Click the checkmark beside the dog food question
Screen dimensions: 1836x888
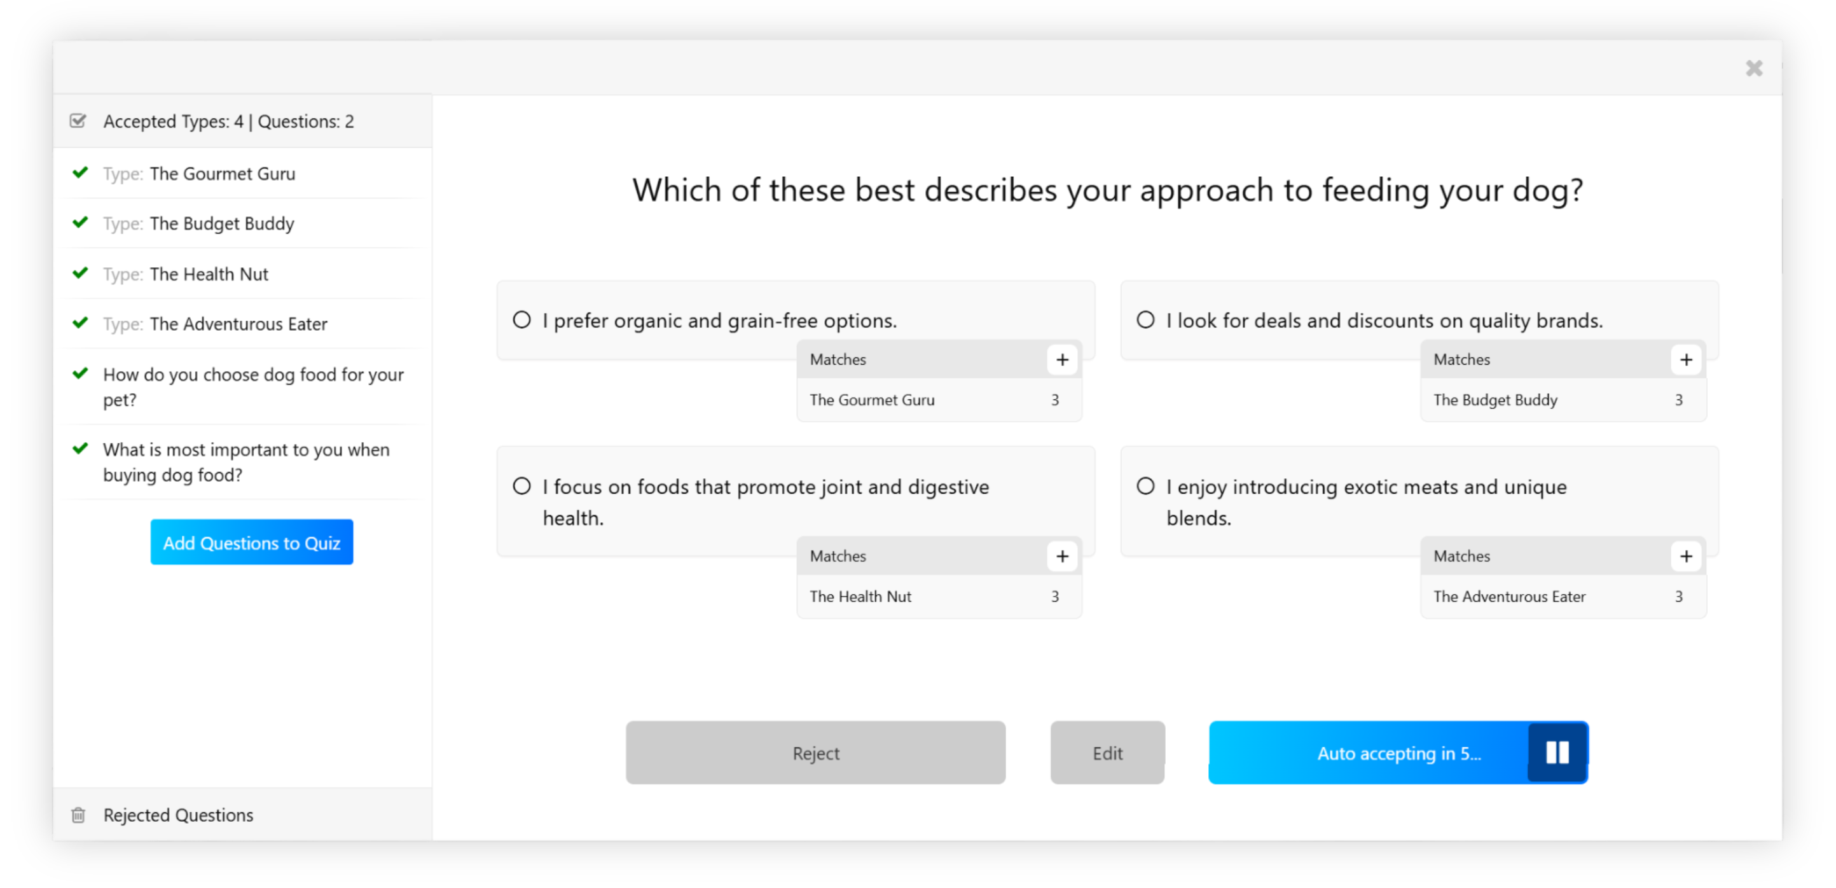(80, 373)
